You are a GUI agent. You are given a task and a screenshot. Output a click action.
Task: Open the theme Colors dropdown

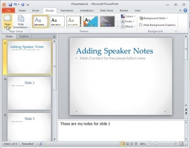[128, 16]
